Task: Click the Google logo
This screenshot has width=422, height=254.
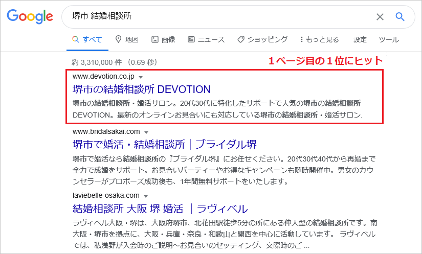Action: (30, 16)
